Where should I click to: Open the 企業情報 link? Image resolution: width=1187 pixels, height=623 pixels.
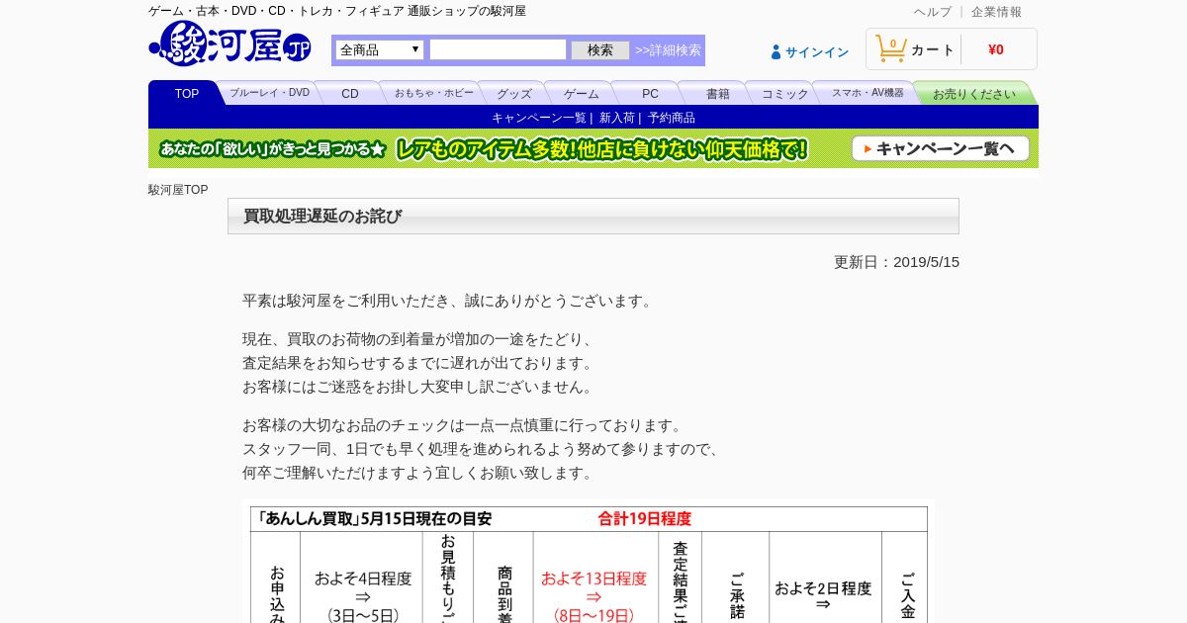[996, 12]
